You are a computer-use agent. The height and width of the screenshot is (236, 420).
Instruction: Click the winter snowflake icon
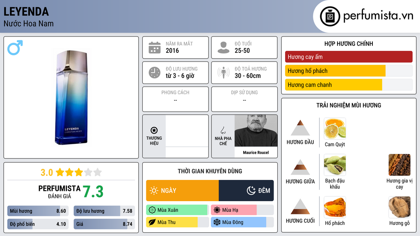(x=217, y=222)
